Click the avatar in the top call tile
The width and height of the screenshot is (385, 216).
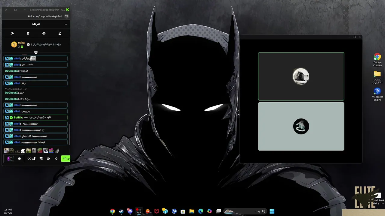[x=301, y=76]
